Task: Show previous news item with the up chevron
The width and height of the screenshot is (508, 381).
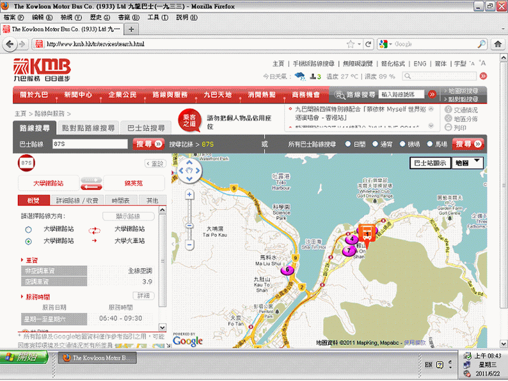Action: (x=431, y=109)
